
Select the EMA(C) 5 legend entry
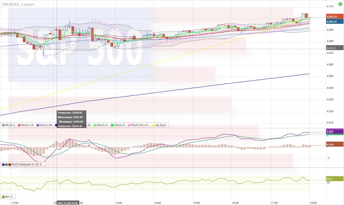pyautogui.click(x=101, y=125)
